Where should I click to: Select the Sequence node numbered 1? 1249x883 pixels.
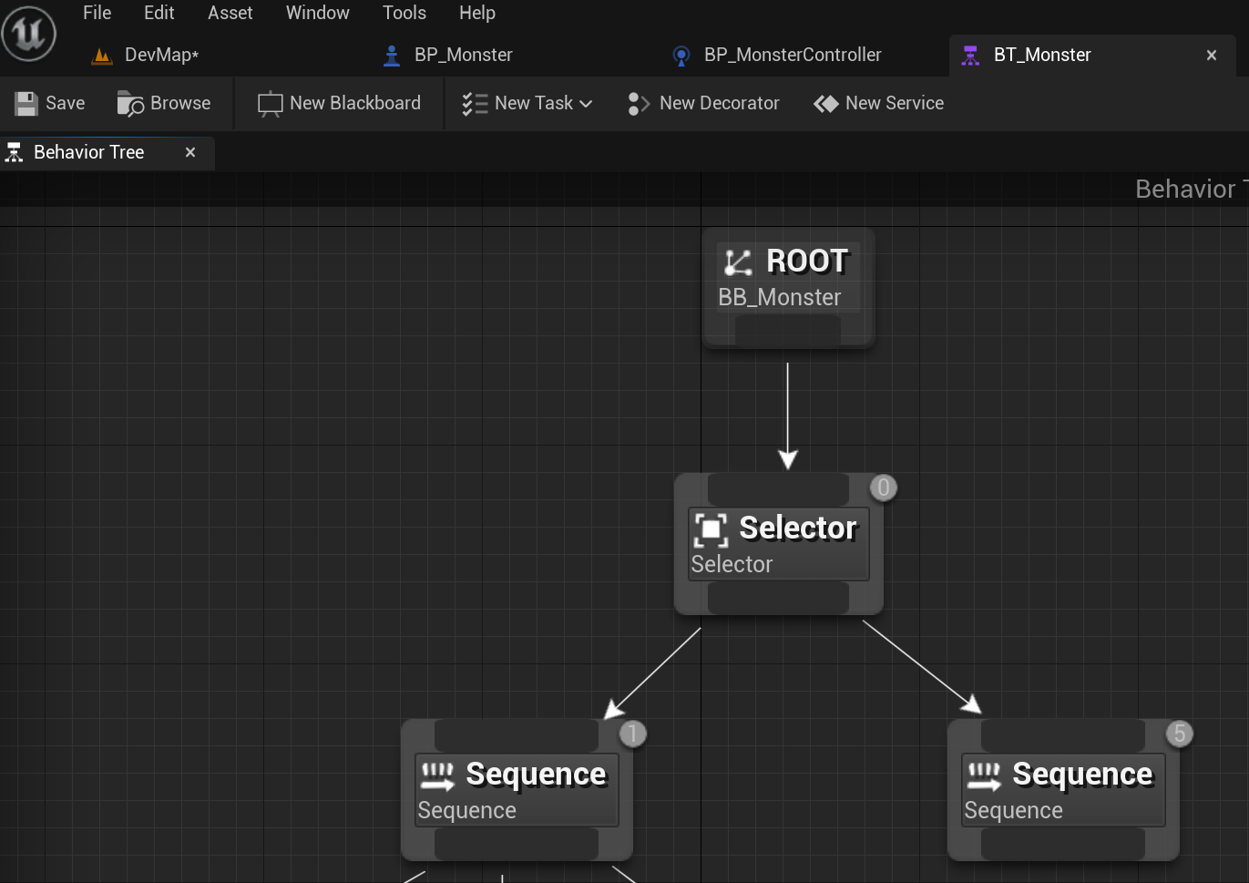pos(517,790)
